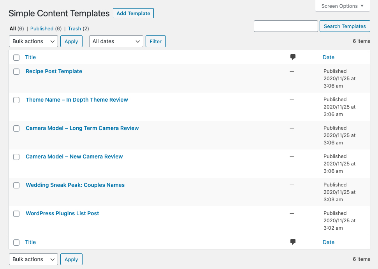The height and width of the screenshot is (269, 378).
Task: Open the top Bulk actions dropdown
Action: coord(33,41)
